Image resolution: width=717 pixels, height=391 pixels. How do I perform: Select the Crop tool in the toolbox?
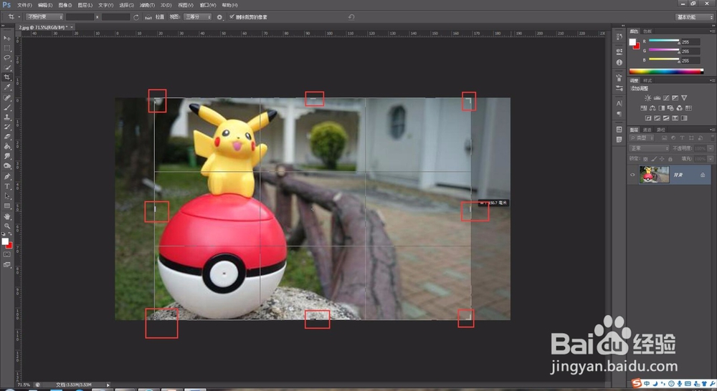coord(7,77)
